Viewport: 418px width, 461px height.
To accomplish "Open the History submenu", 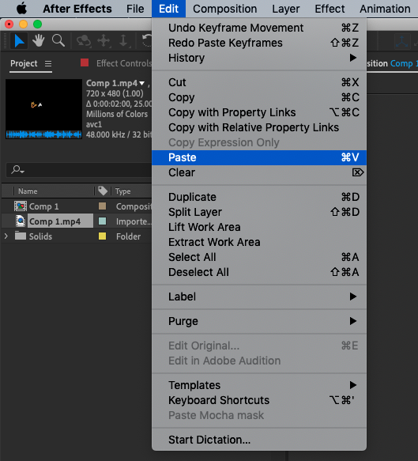I will coord(259,58).
